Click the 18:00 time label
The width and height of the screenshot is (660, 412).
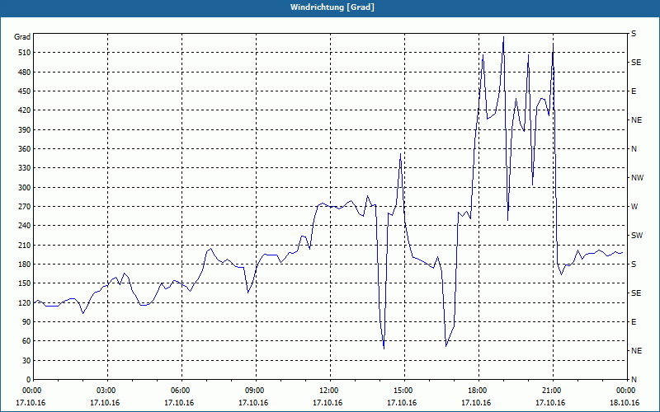pos(477,391)
